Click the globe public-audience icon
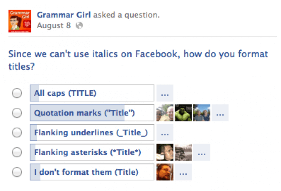 (79, 25)
